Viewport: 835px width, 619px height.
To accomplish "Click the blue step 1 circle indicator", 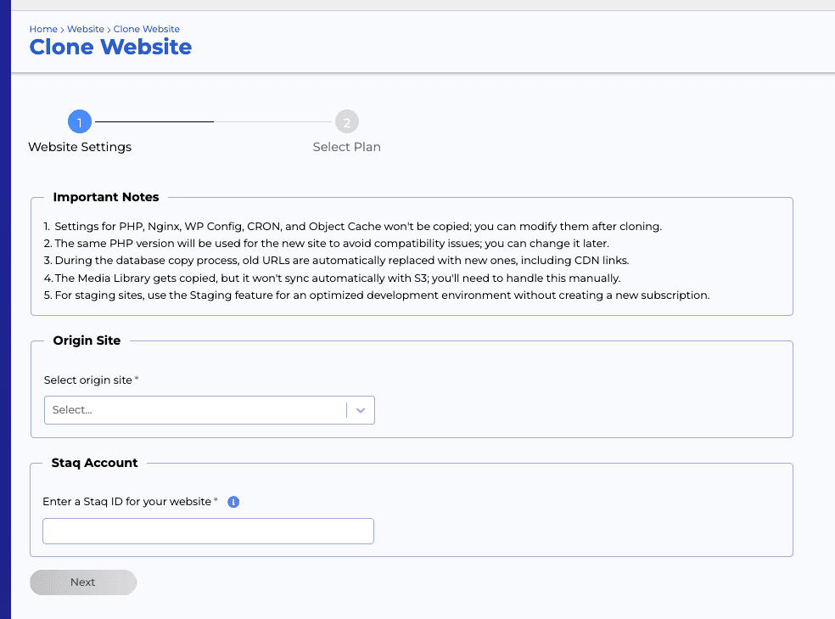I will tap(80, 121).
